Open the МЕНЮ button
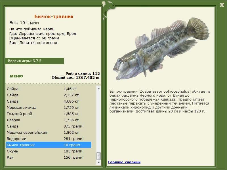This screenshot has height=170, width=227. [x=16, y=76]
